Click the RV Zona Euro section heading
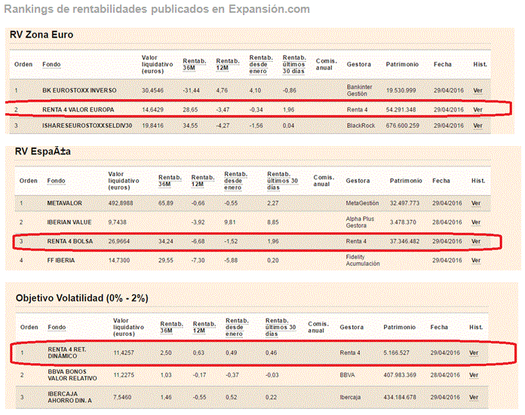 coord(41,35)
